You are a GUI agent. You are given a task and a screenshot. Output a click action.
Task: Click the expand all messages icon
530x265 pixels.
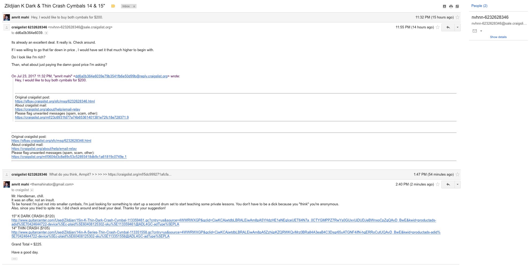[x=444, y=6]
